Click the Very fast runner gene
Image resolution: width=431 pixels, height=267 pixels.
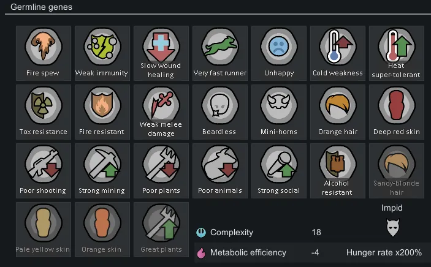pos(220,53)
